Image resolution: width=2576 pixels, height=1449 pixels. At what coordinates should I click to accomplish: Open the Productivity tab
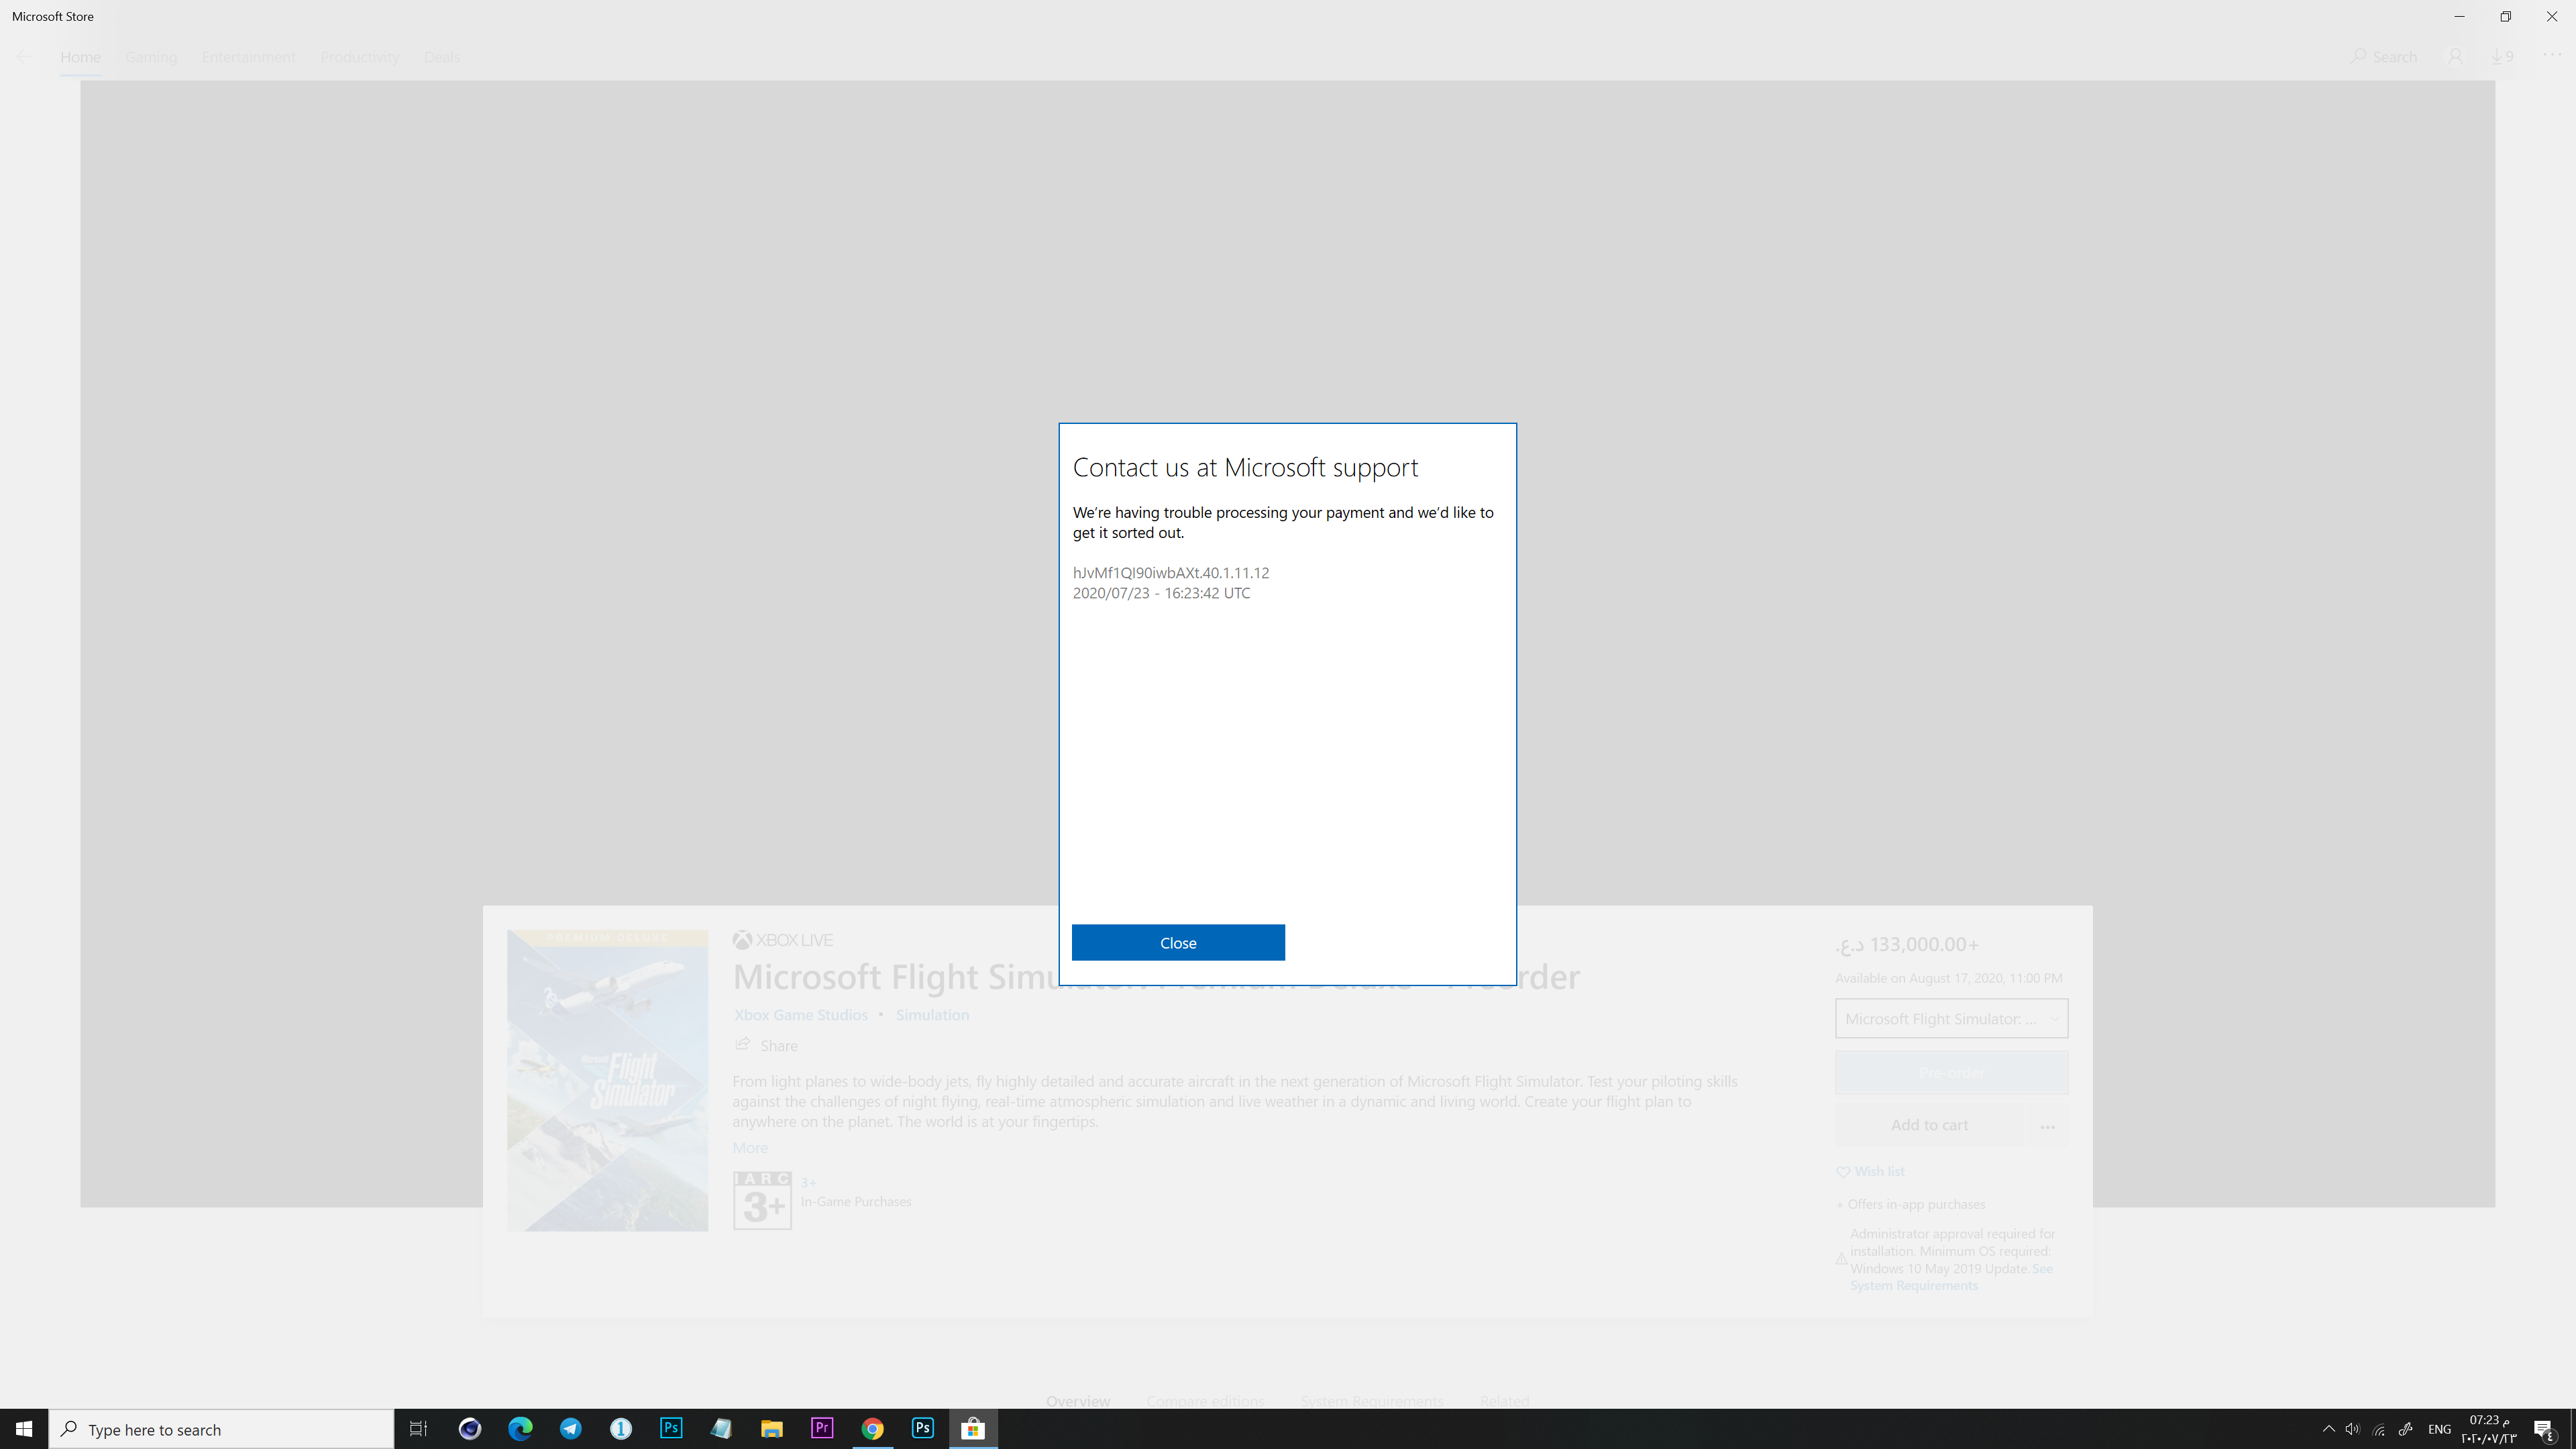360,57
